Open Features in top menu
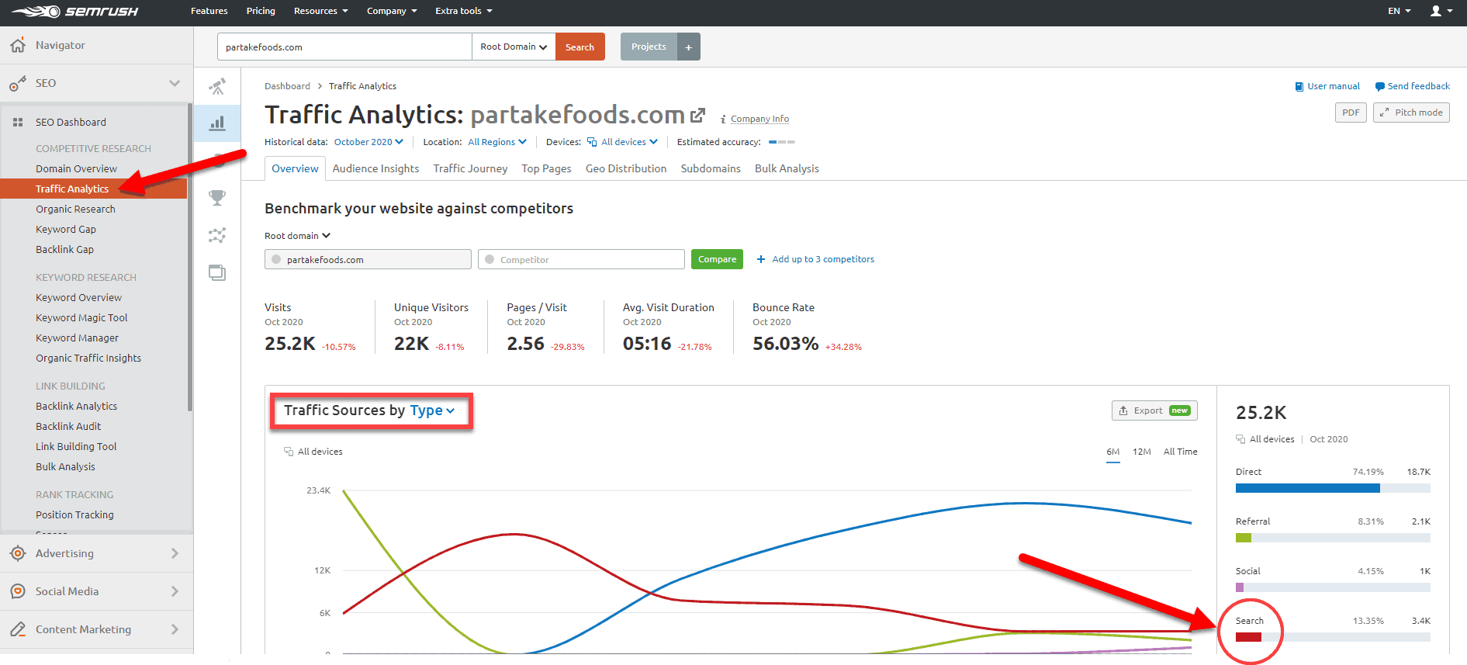The width and height of the screenshot is (1467, 665). point(209,11)
